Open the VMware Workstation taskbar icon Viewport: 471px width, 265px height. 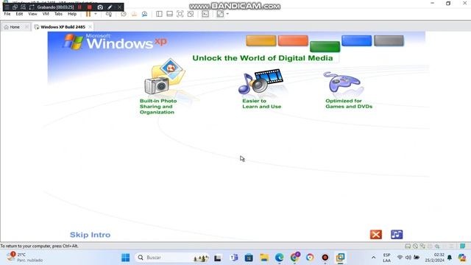[x=340, y=258]
